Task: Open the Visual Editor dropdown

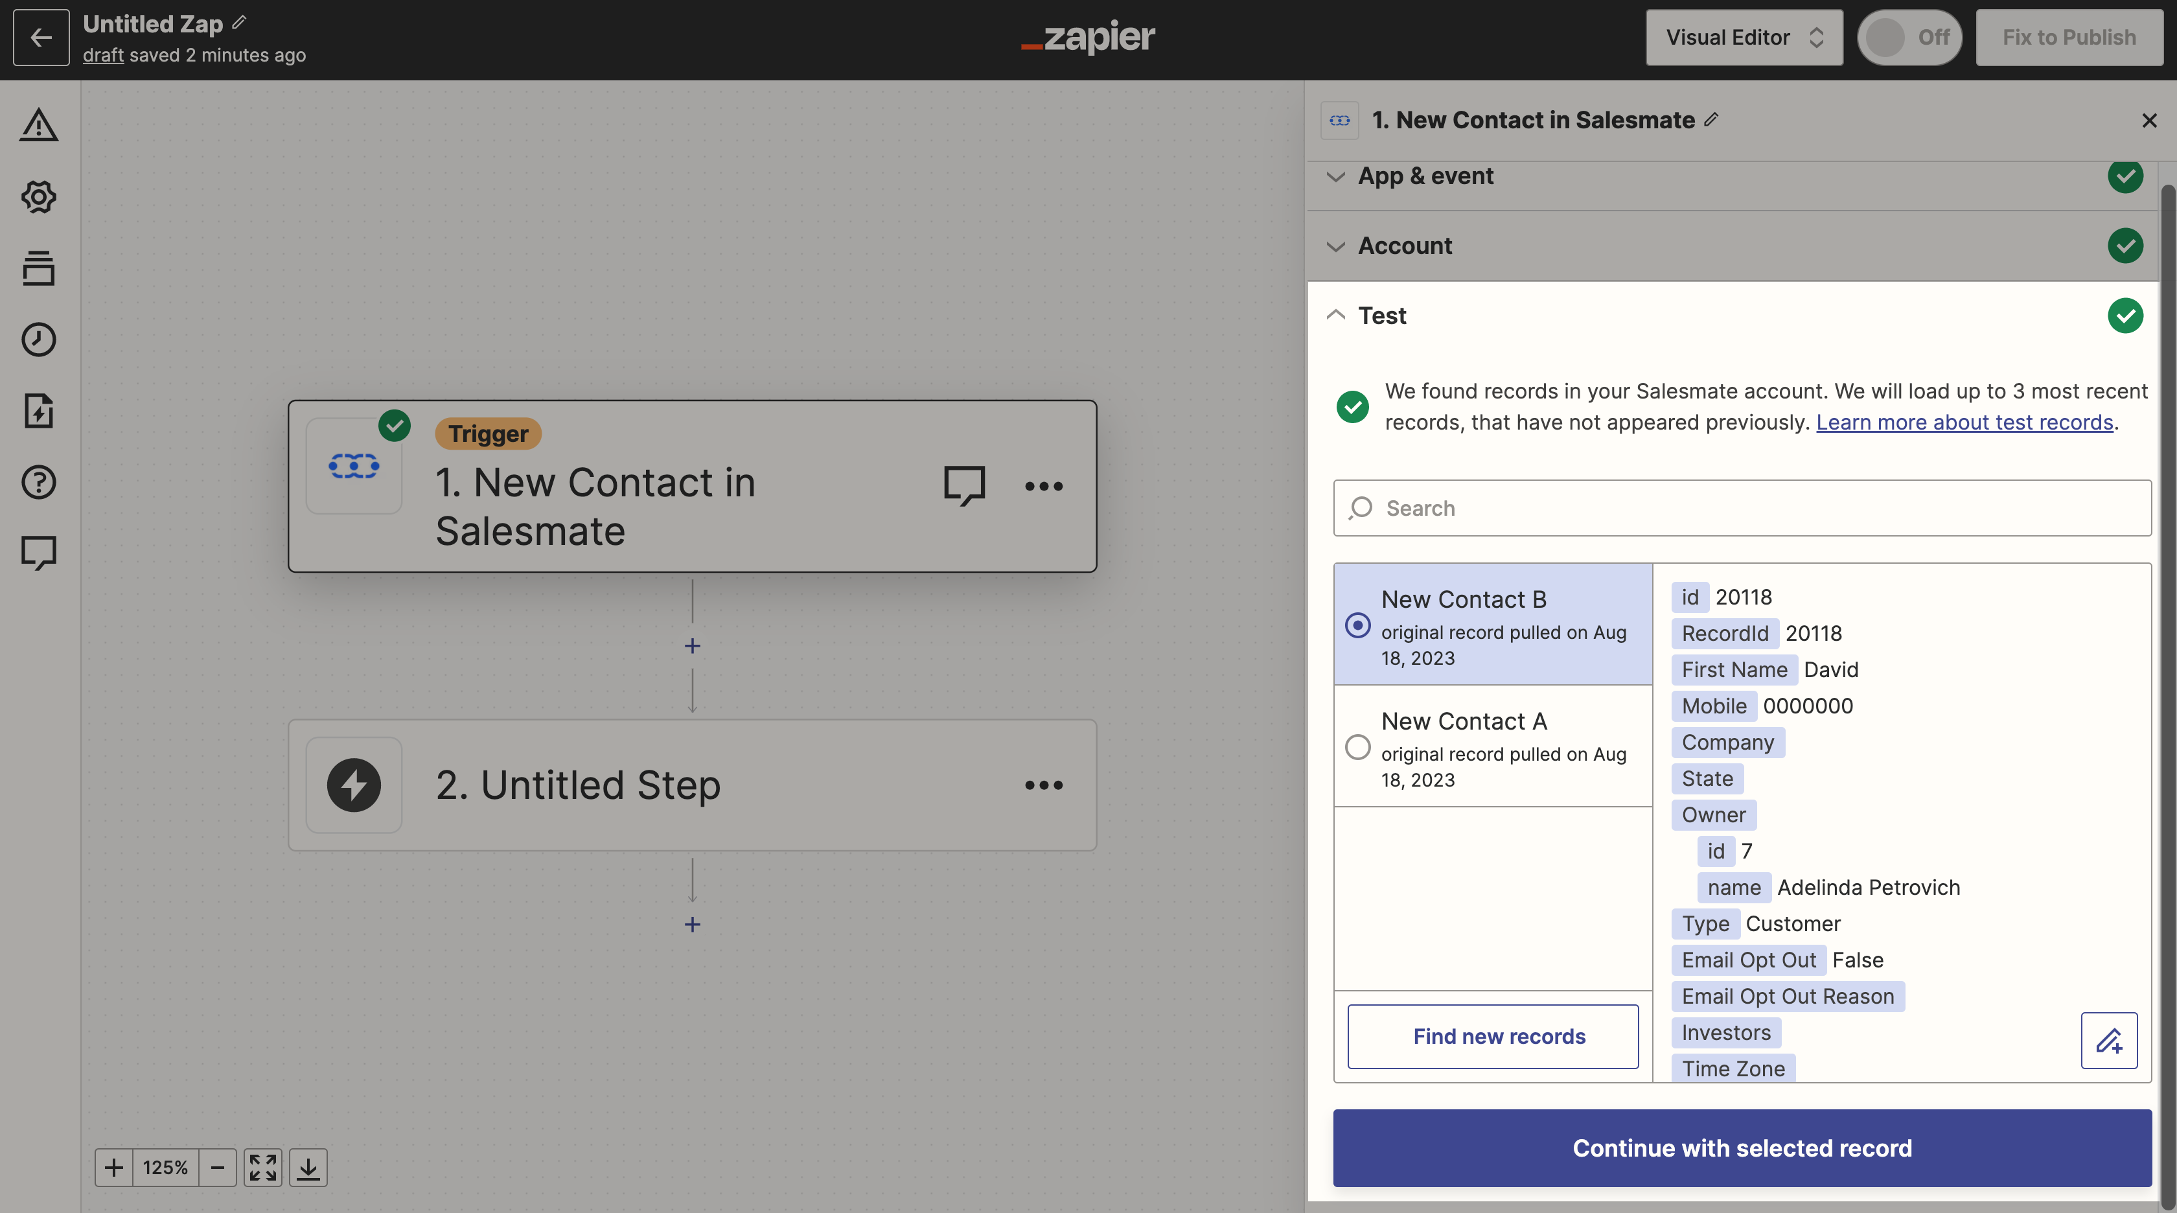Action: (1744, 37)
